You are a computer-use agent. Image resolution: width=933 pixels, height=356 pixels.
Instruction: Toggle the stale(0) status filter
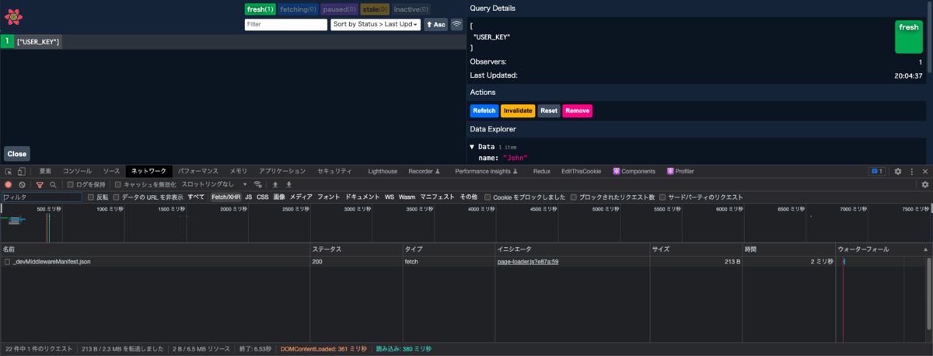click(375, 9)
